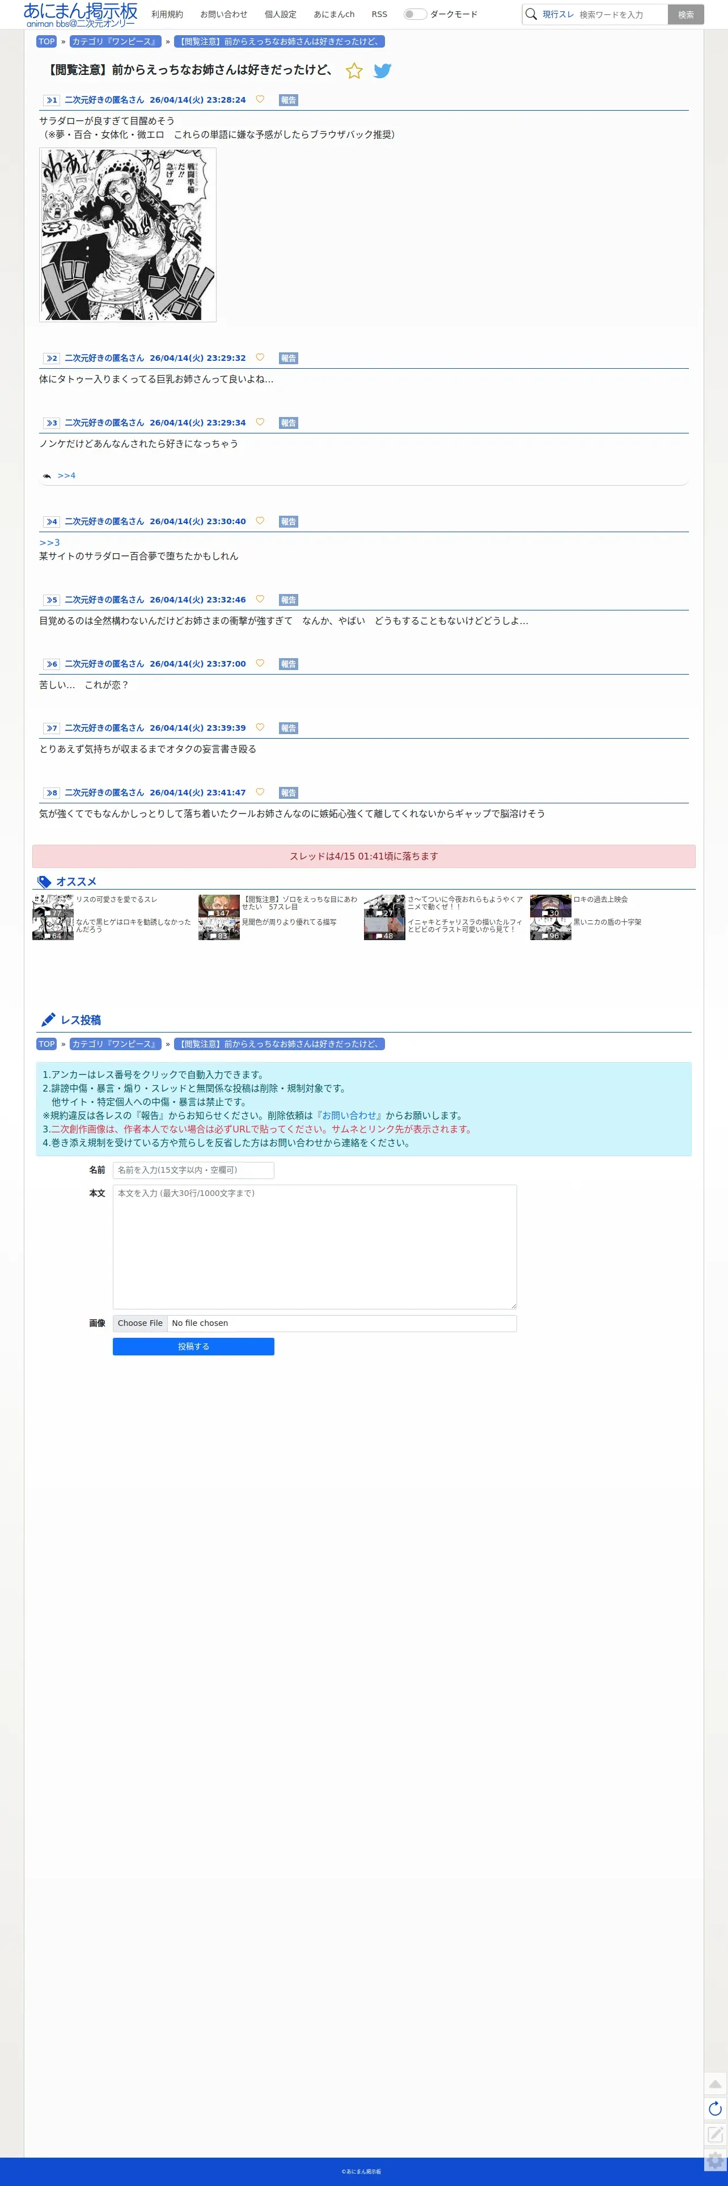This screenshot has height=2186, width=728.
Task: Click post number >>8 anchor
Action: pyautogui.click(x=52, y=793)
